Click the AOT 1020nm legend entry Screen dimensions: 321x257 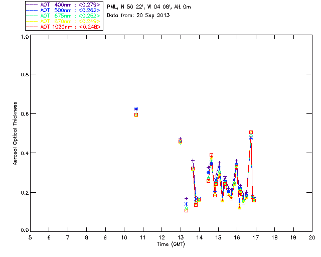pyautogui.click(x=64, y=27)
